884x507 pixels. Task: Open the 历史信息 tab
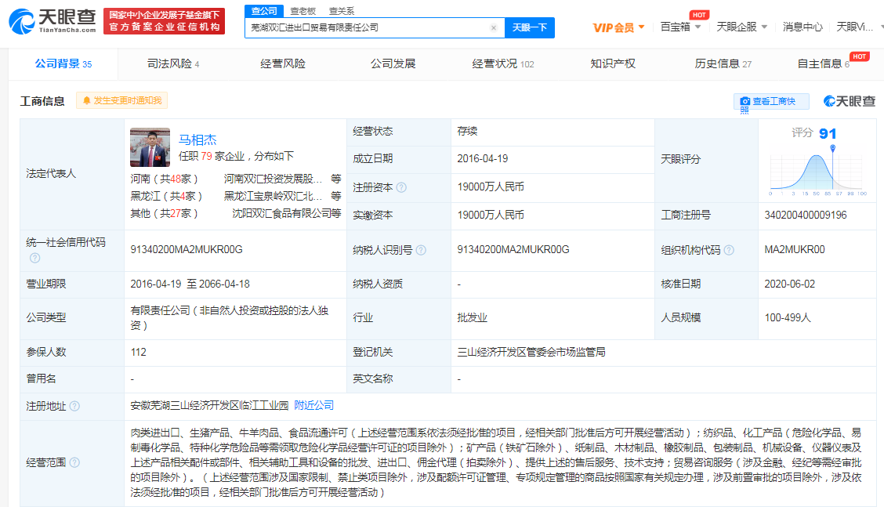click(723, 63)
